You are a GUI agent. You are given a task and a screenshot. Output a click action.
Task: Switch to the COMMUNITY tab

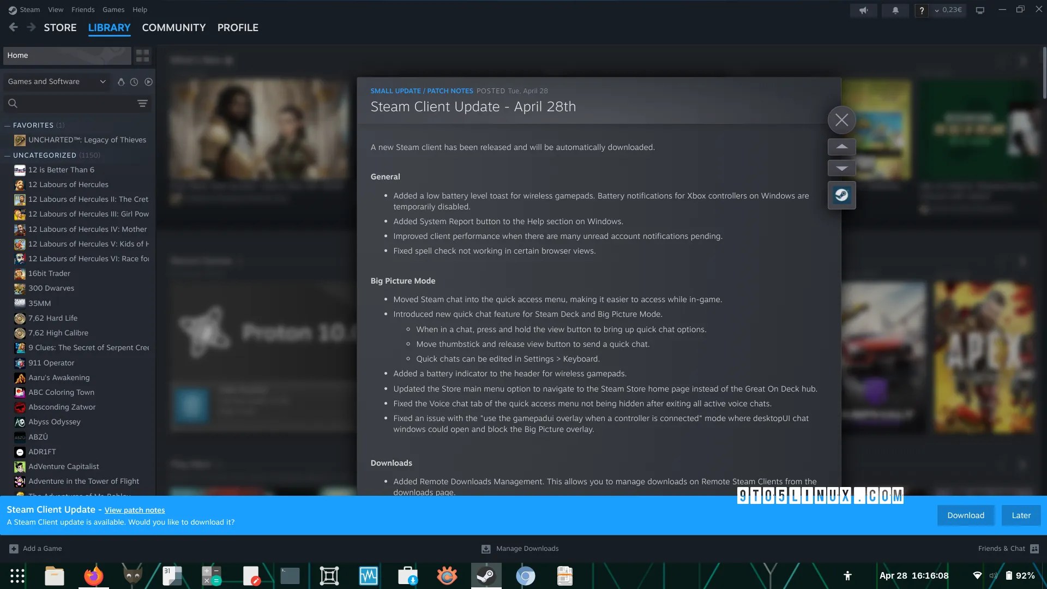(x=173, y=27)
